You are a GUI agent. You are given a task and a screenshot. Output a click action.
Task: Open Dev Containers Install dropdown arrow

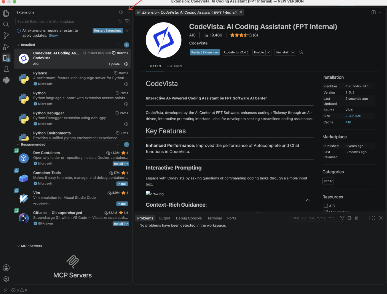(x=127, y=164)
